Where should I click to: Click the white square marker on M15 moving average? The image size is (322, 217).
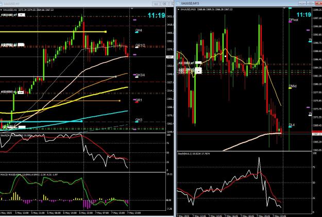pyautogui.click(x=225, y=56)
